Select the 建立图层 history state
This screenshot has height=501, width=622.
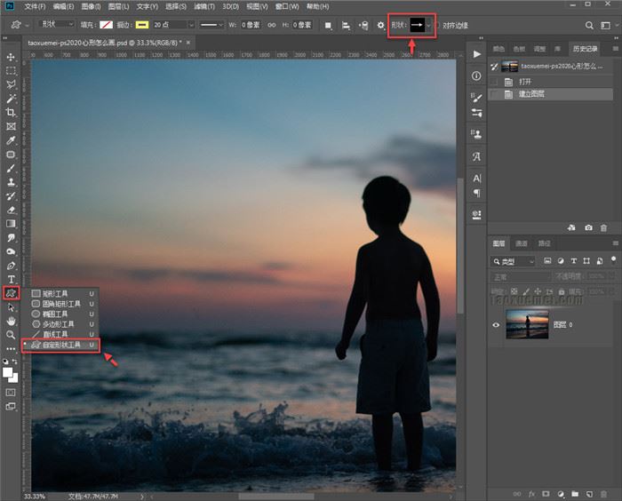[550, 94]
